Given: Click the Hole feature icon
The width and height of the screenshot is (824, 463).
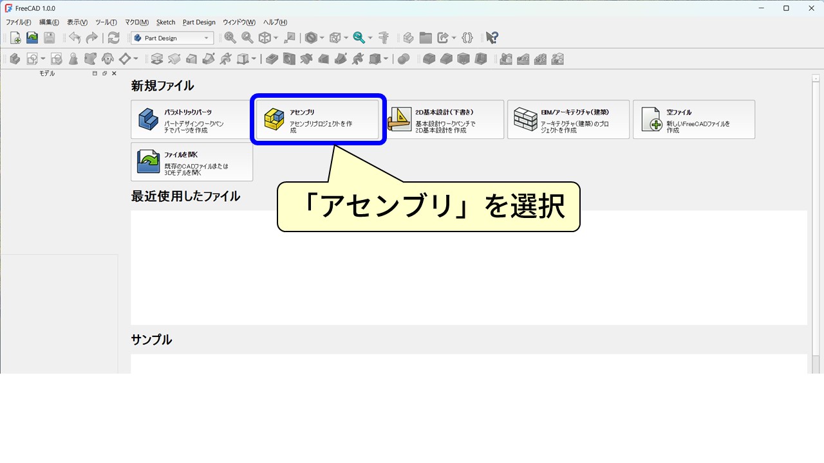Looking at the screenshot, I should (x=289, y=59).
